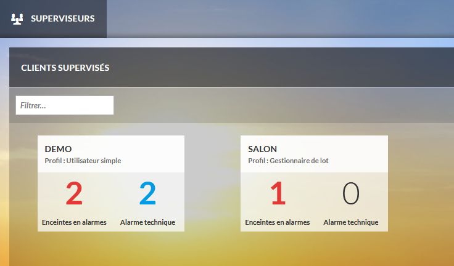Click "Alarme technique" label in SALON card
The image size is (454, 266).
click(351, 222)
